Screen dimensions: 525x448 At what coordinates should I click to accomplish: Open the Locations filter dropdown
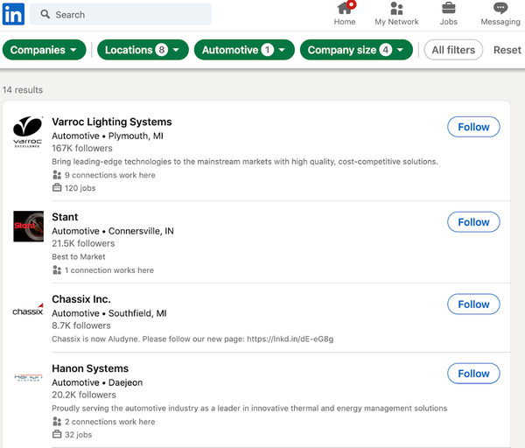pos(143,50)
